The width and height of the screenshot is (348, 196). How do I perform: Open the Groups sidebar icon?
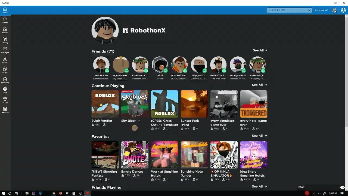point(5,100)
